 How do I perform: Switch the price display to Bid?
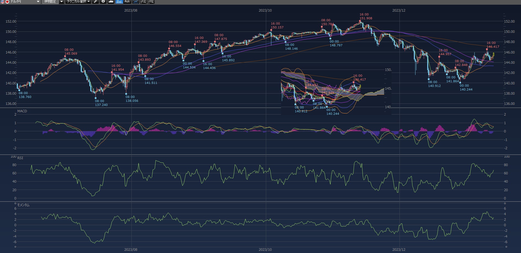click(119, 2)
